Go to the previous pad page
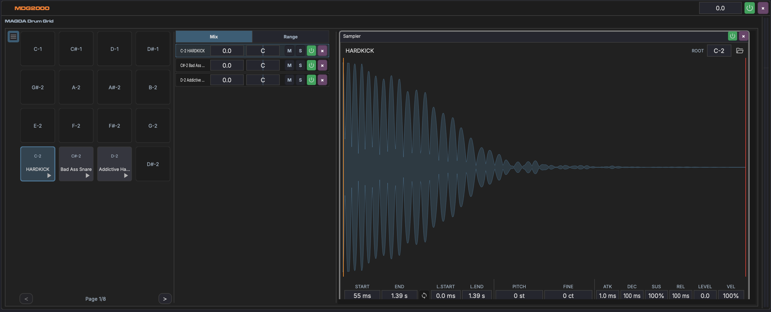This screenshot has width=771, height=312. [x=26, y=299]
